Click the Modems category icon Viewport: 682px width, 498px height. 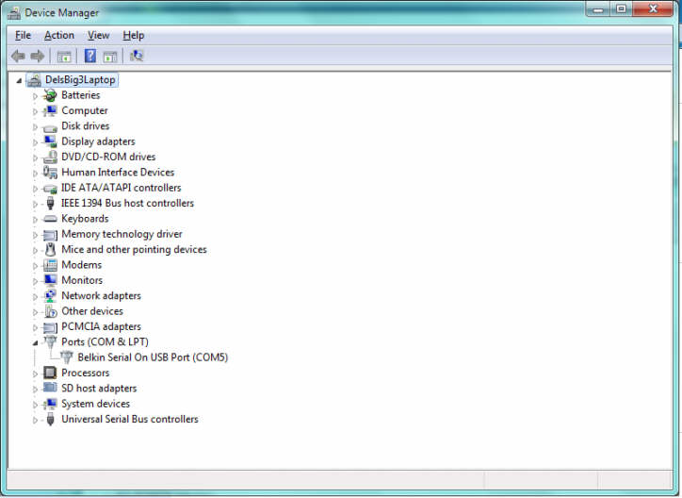click(51, 265)
